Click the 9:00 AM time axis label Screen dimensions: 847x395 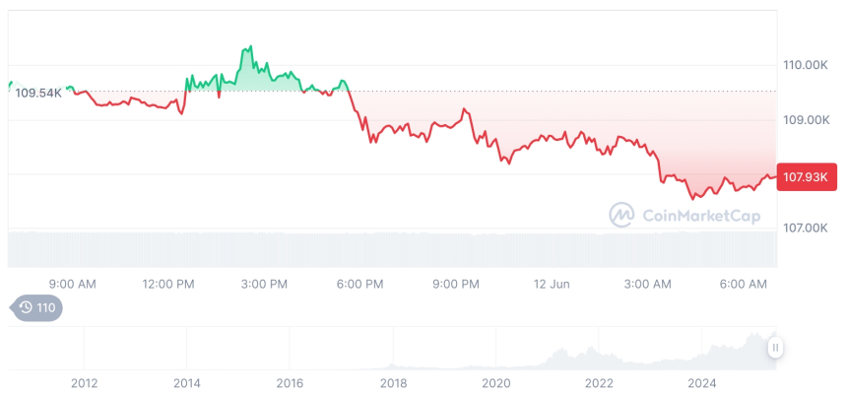click(x=72, y=284)
